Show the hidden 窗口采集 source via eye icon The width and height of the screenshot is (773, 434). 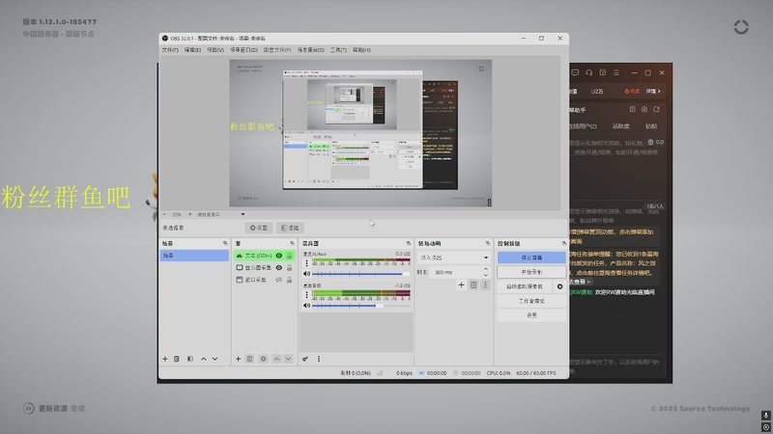[279, 280]
